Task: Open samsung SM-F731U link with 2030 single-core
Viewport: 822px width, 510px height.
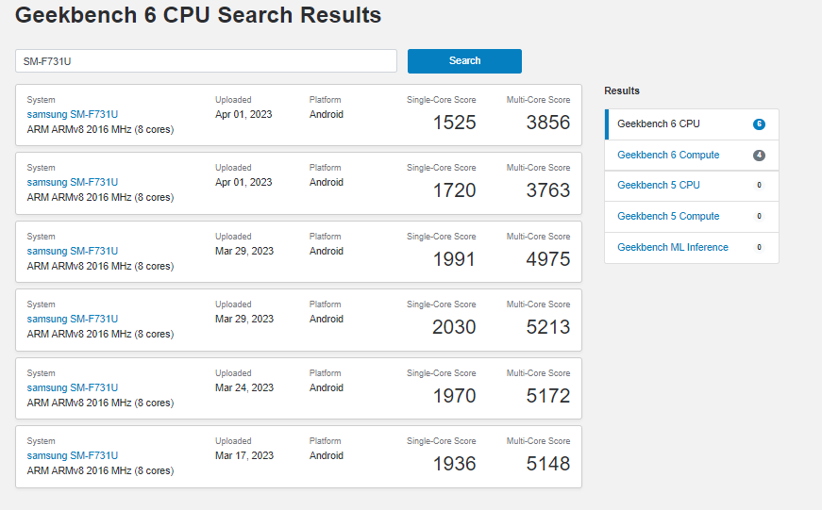Action: (x=73, y=319)
